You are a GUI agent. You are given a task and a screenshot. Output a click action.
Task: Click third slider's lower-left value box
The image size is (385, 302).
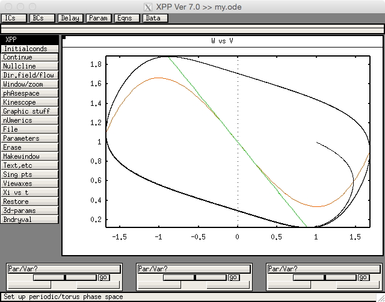289,285
